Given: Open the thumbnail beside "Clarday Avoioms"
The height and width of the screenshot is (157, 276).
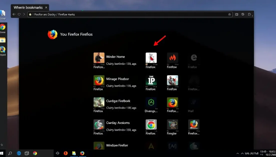Looking at the screenshot, I should (x=99, y=125).
